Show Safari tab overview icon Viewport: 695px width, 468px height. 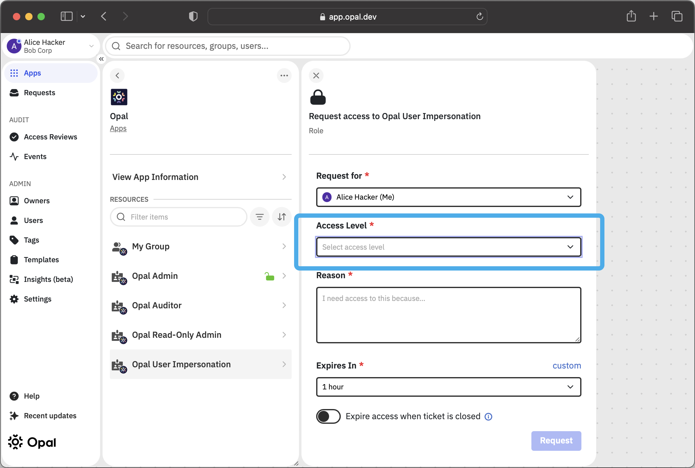tap(677, 16)
